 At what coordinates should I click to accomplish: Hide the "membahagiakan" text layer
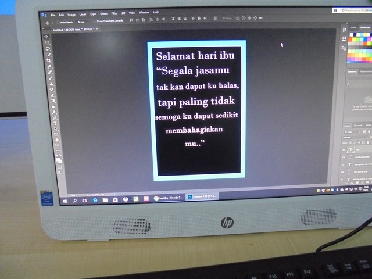(x=344, y=156)
